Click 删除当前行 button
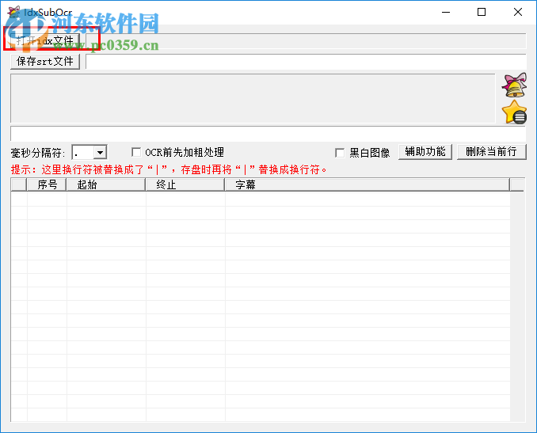537x433 pixels. point(491,152)
